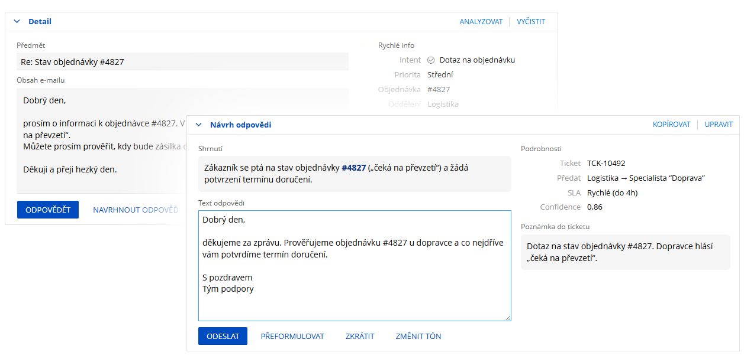Image resolution: width=744 pixels, height=362 pixels.
Task: Shorten the reply using ZKRÁTIT
Action: click(x=360, y=336)
